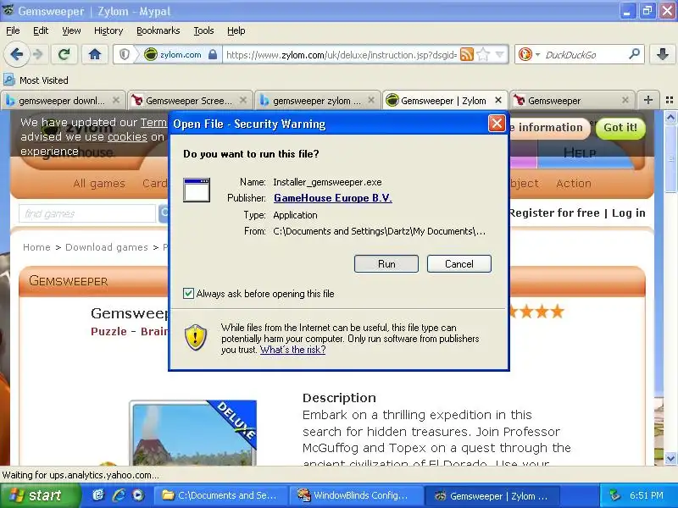Click the Home breadcrumb link
This screenshot has width=678, height=508.
pos(36,247)
